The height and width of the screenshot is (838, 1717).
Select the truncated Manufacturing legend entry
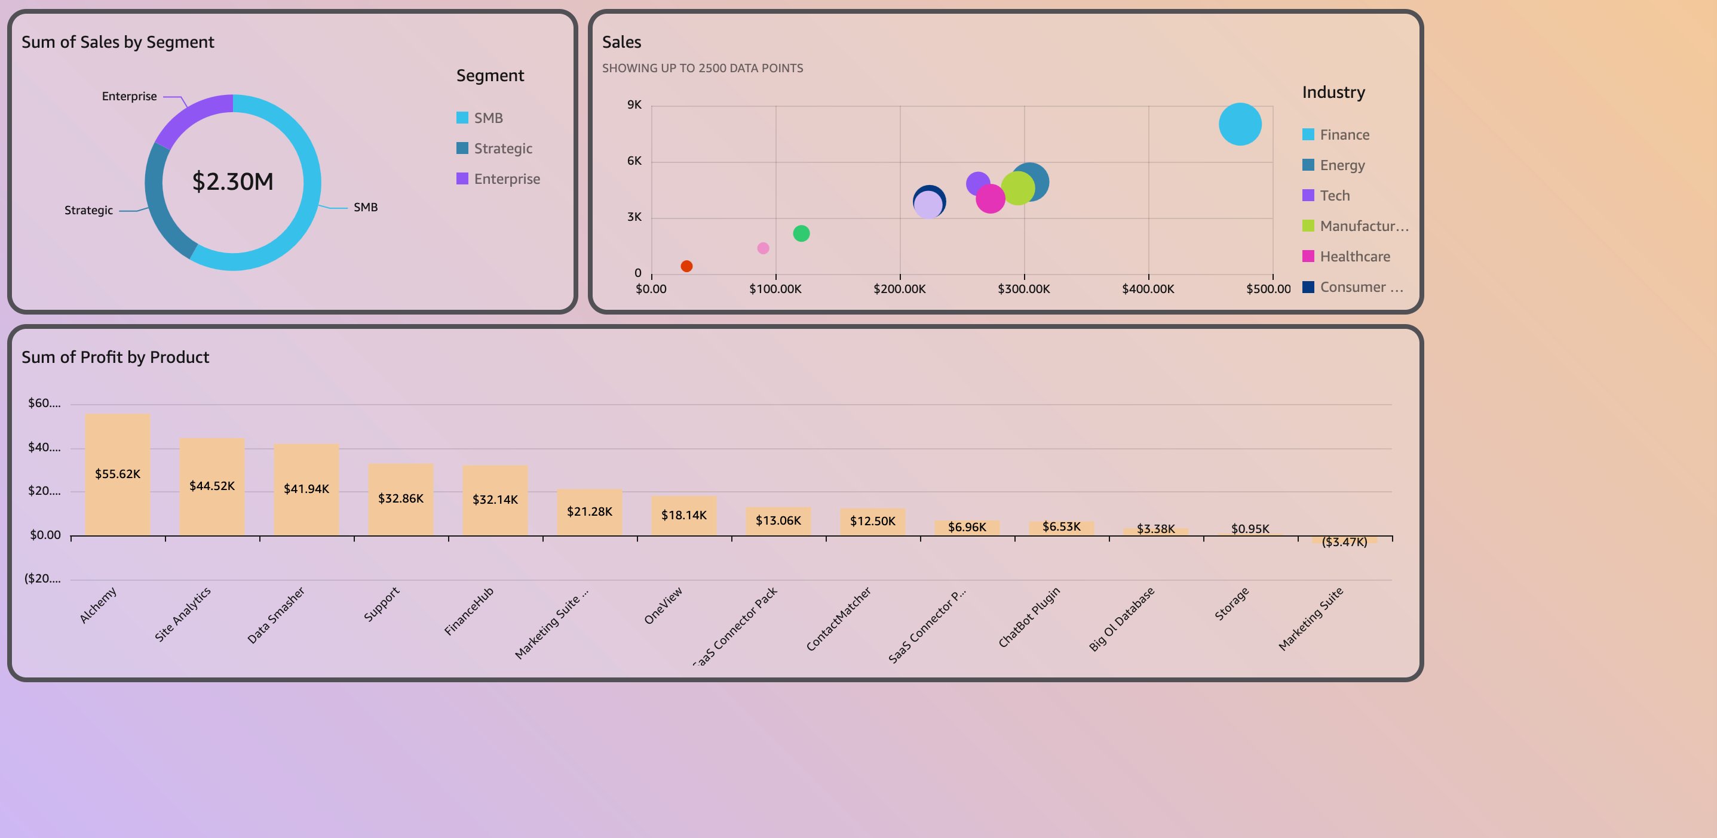pyautogui.click(x=1364, y=226)
